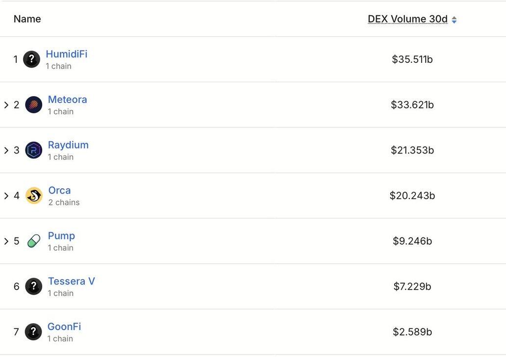
Task: Expand the Orca row chevron
Action: (6, 196)
